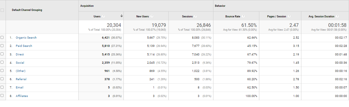Click the Avg. Session Duration help icon
349x107 pixels.
click(338, 17)
